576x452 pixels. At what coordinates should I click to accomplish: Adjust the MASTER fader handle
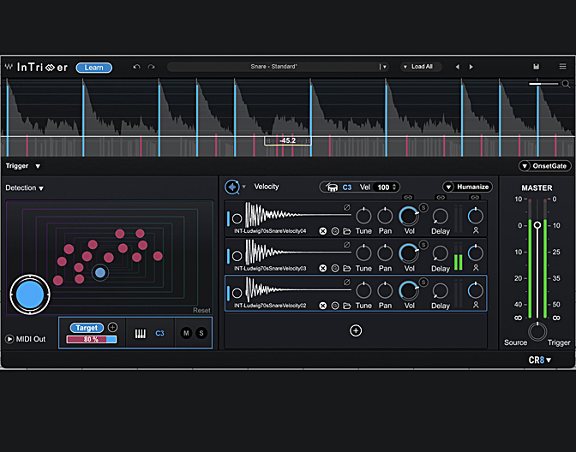[x=537, y=225]
